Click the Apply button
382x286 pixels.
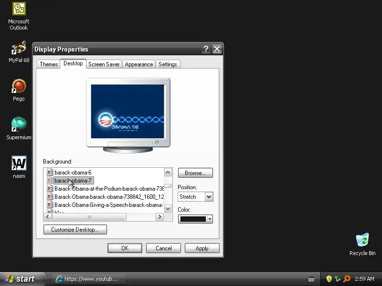202,248
